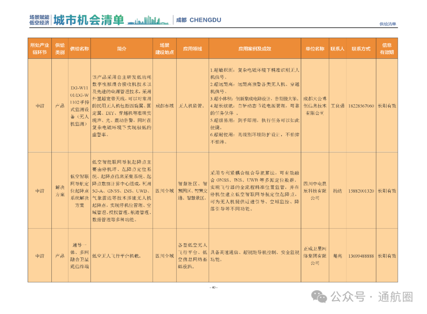The width and height of the screenshot is (427, 314).
Task: Click the case text starting 采用专利紧耦合
Action: 255,191
